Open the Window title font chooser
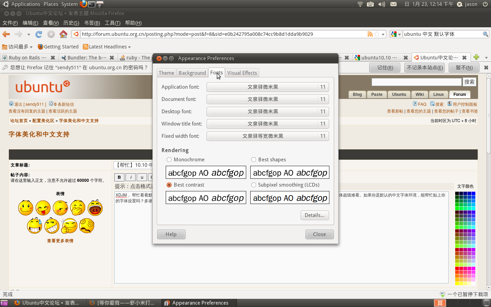491x307 pixels. [268, 124]
